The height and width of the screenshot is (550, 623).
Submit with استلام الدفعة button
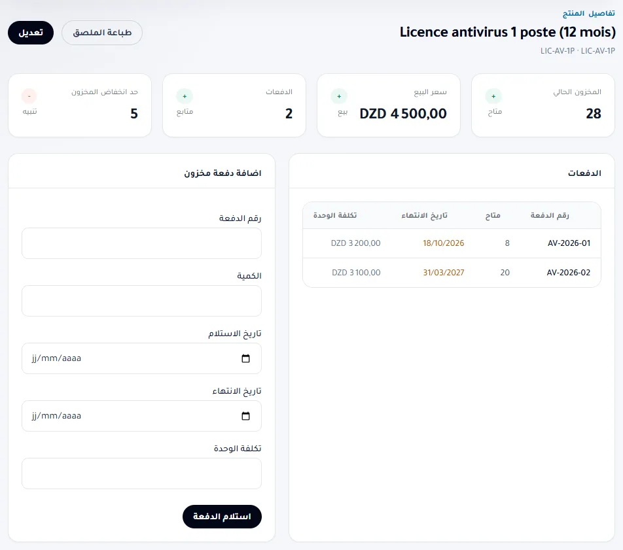(x=222, y=517)
